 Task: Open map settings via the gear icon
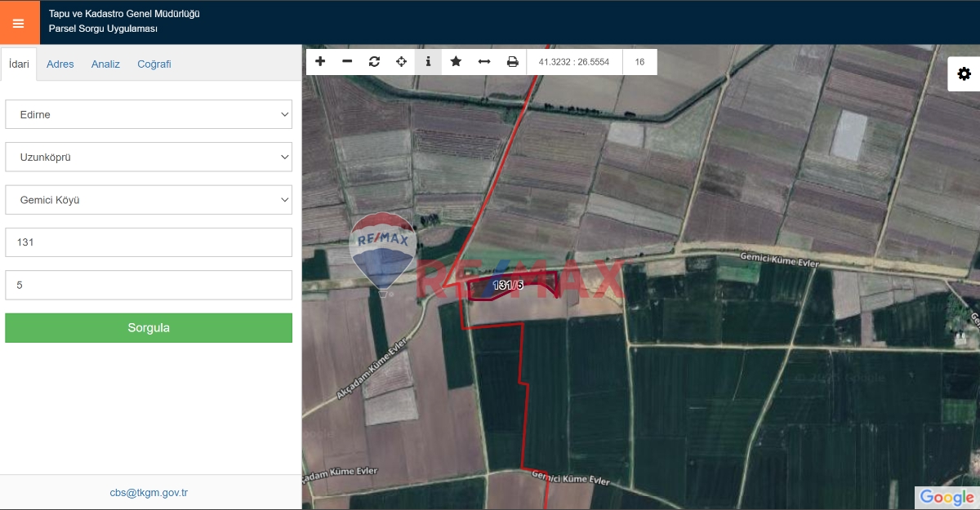click(x=964, y=73)
